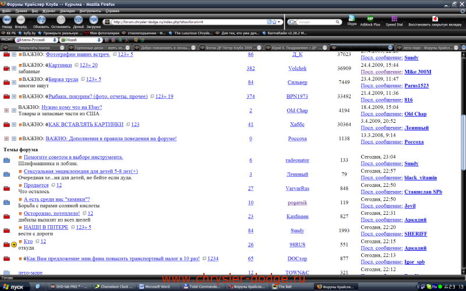
Task: Click the RSS feed icon in the address bar
Action: coord(269,22)
